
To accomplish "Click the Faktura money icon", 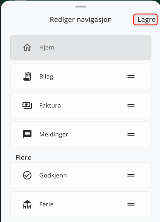I will click(27, 105).
